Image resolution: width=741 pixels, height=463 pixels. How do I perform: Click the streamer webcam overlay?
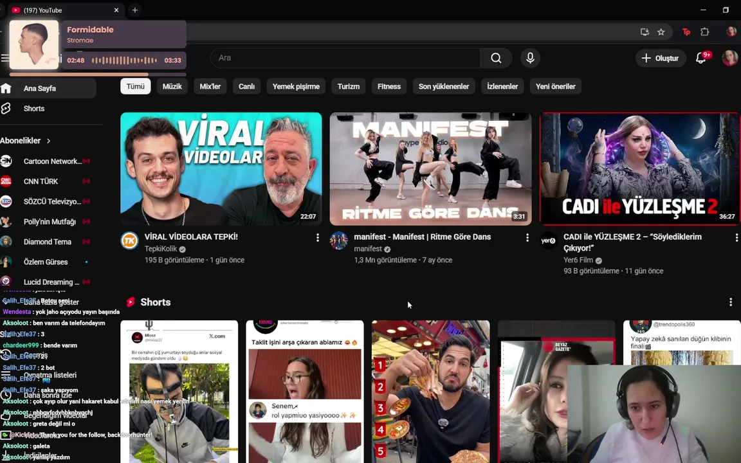654,414
